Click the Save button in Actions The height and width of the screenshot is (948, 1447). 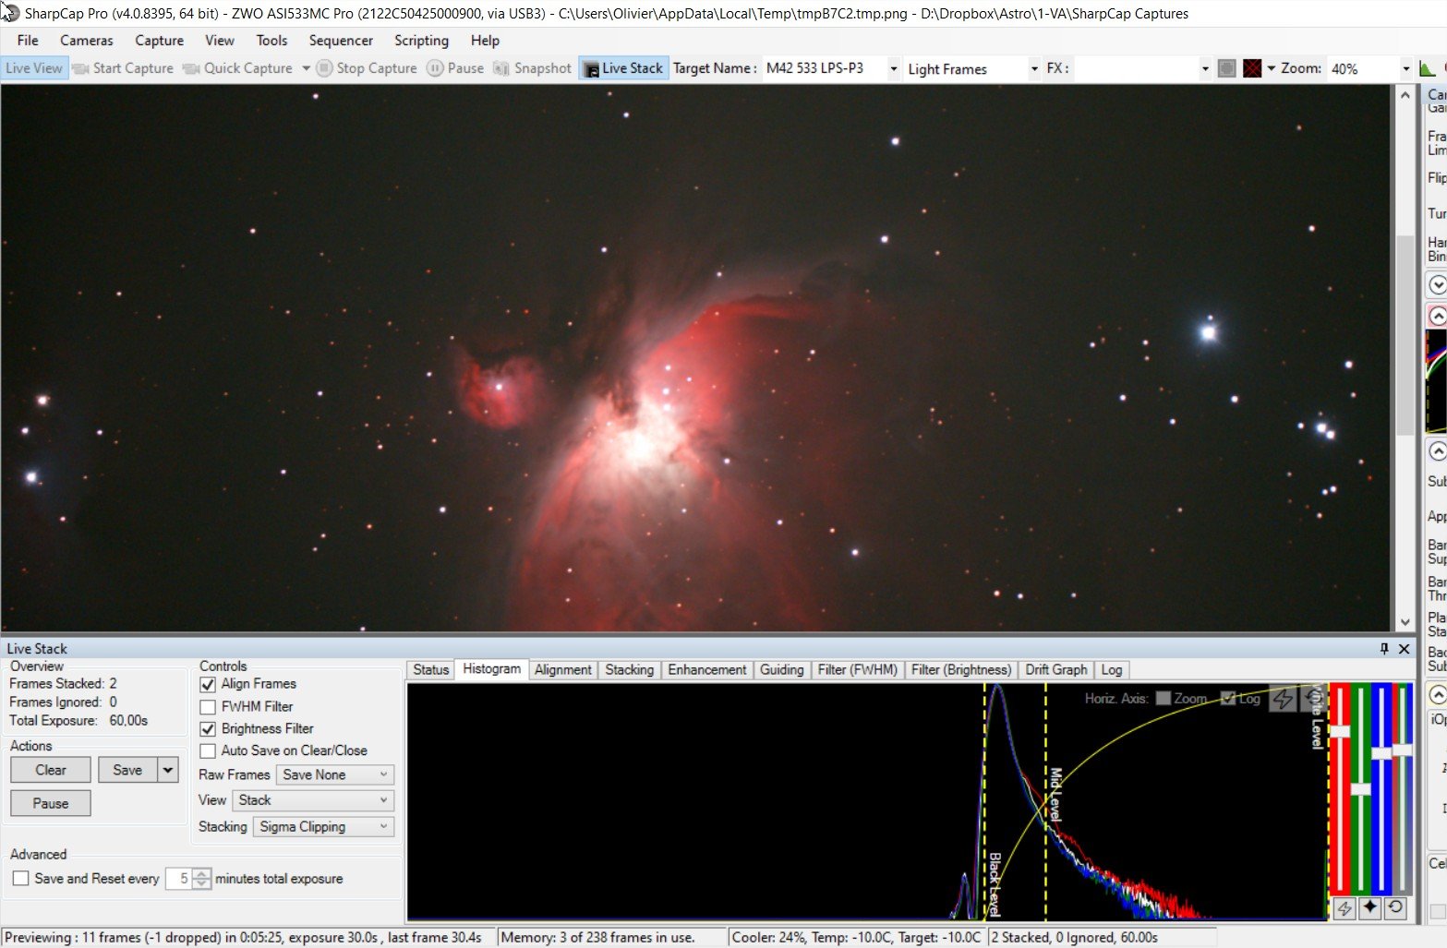[x=127, y=770]
